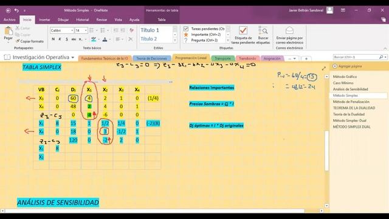Open the font size 14 dropdown
The width and height of the screenshot is (389, 219).
coord(86,30)
